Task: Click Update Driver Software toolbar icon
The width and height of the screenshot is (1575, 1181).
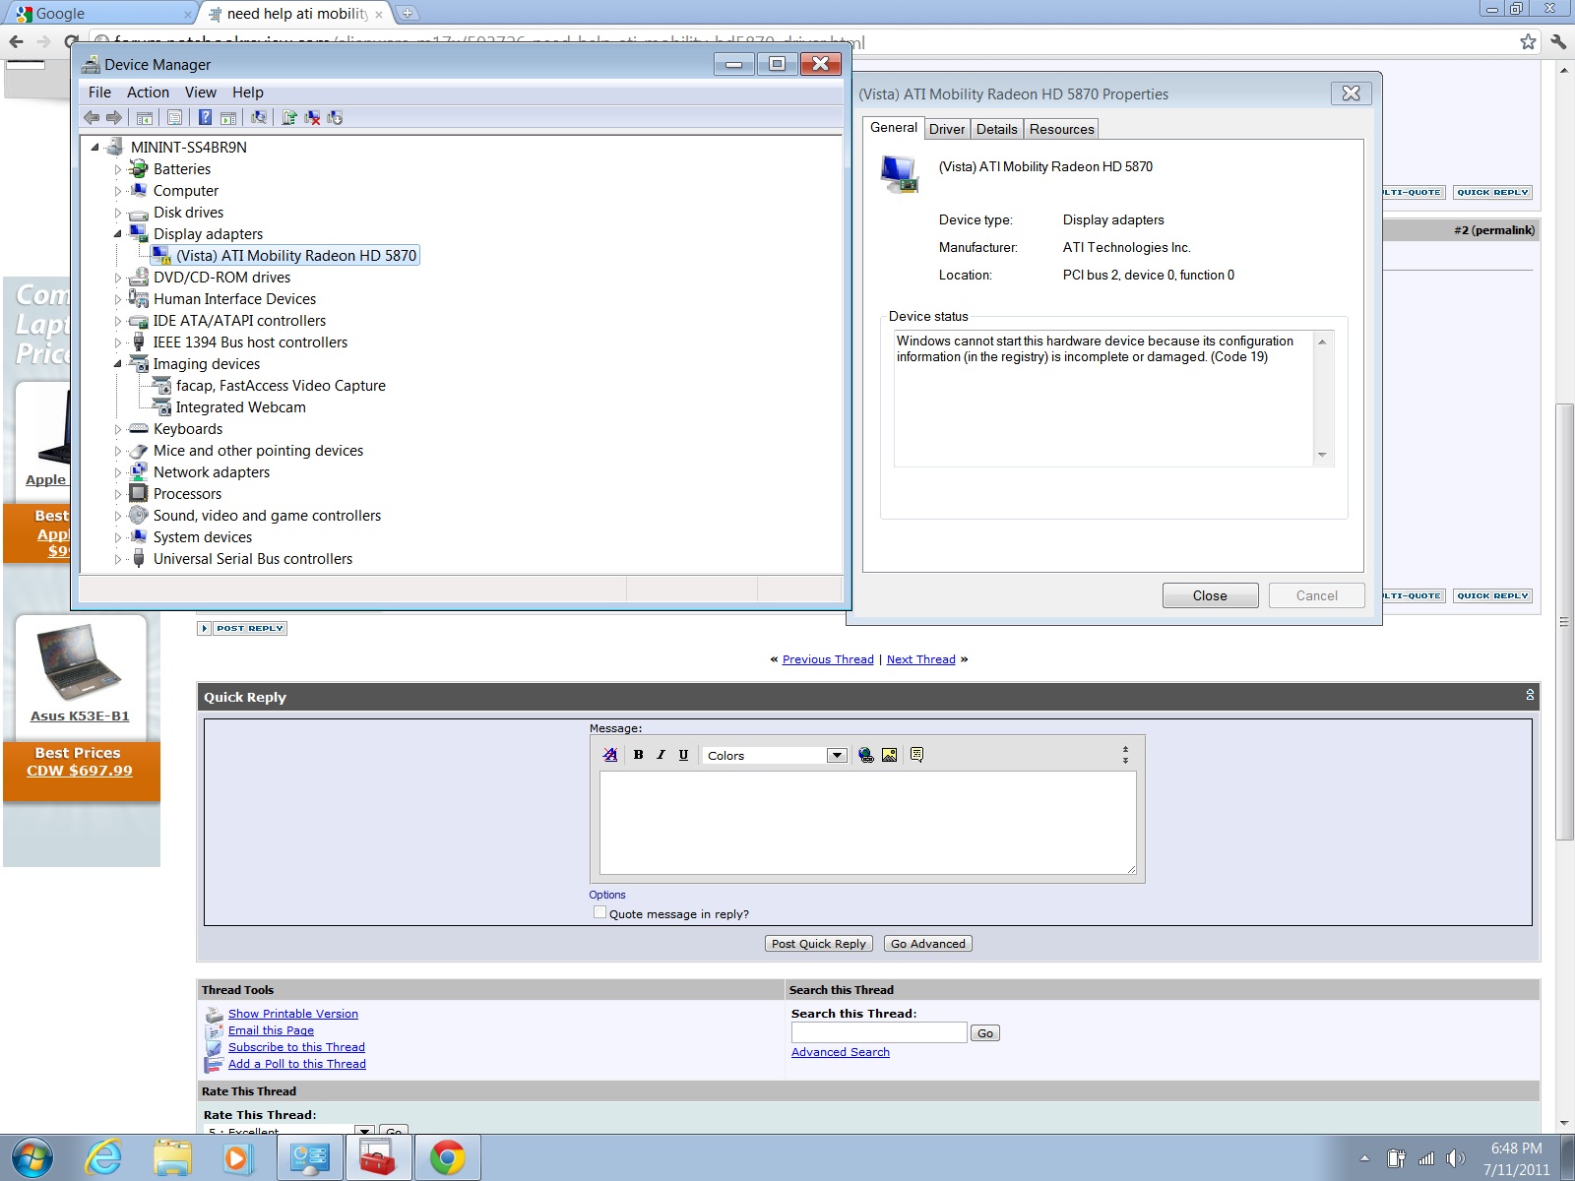Action: (x=289, y=118)
